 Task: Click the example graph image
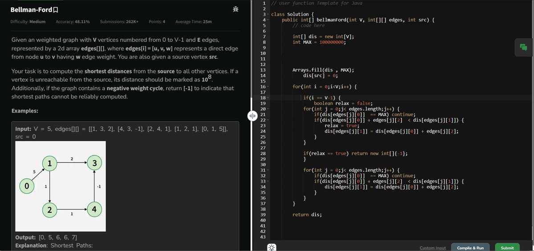[x=60, y=186]
